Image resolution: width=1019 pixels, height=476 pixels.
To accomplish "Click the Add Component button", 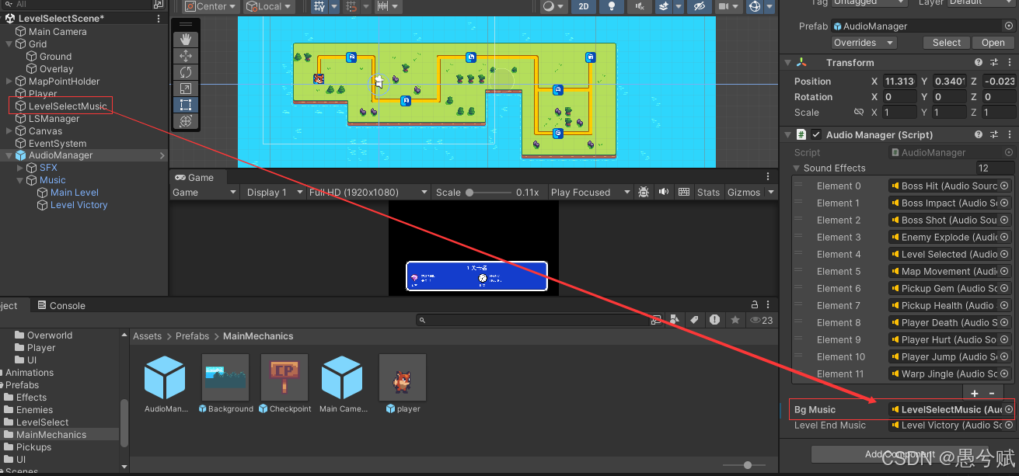I will (900, 454).
